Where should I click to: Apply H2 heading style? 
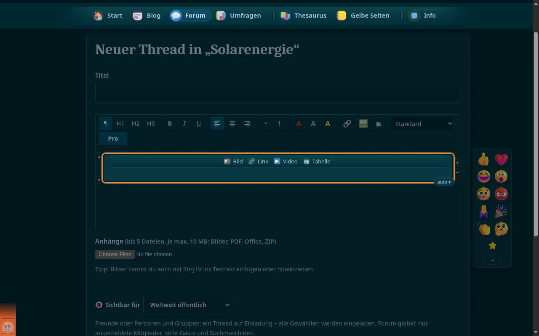click(136, 123)
